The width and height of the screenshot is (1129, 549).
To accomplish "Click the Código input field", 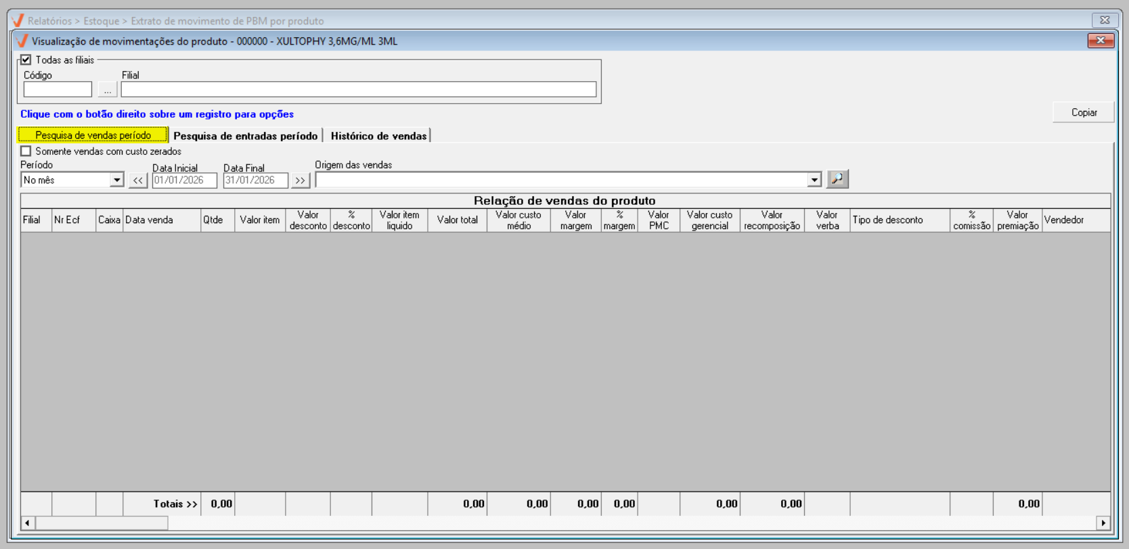I will point(58,90).
